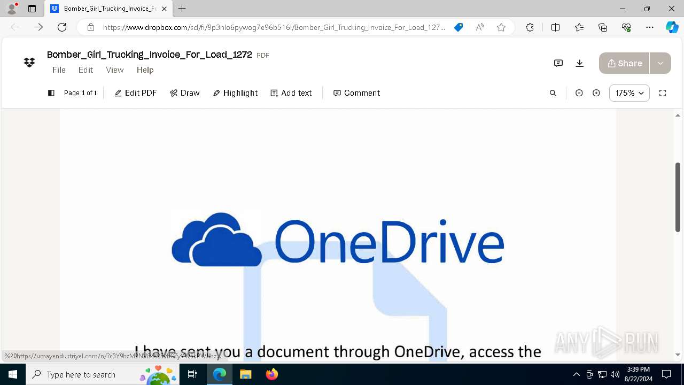Open the File menu
The image size is (684, 385).
click(x=59, y=70)
